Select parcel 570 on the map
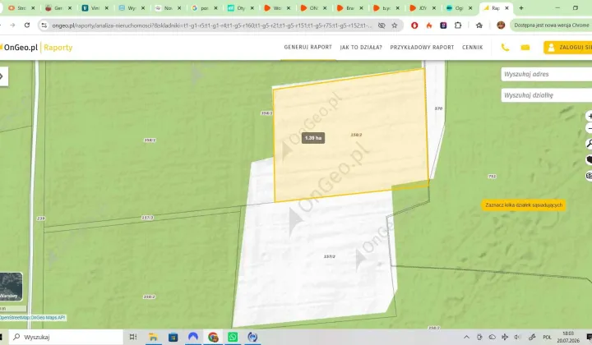The image size is (592, 345). tap(438, 108)
